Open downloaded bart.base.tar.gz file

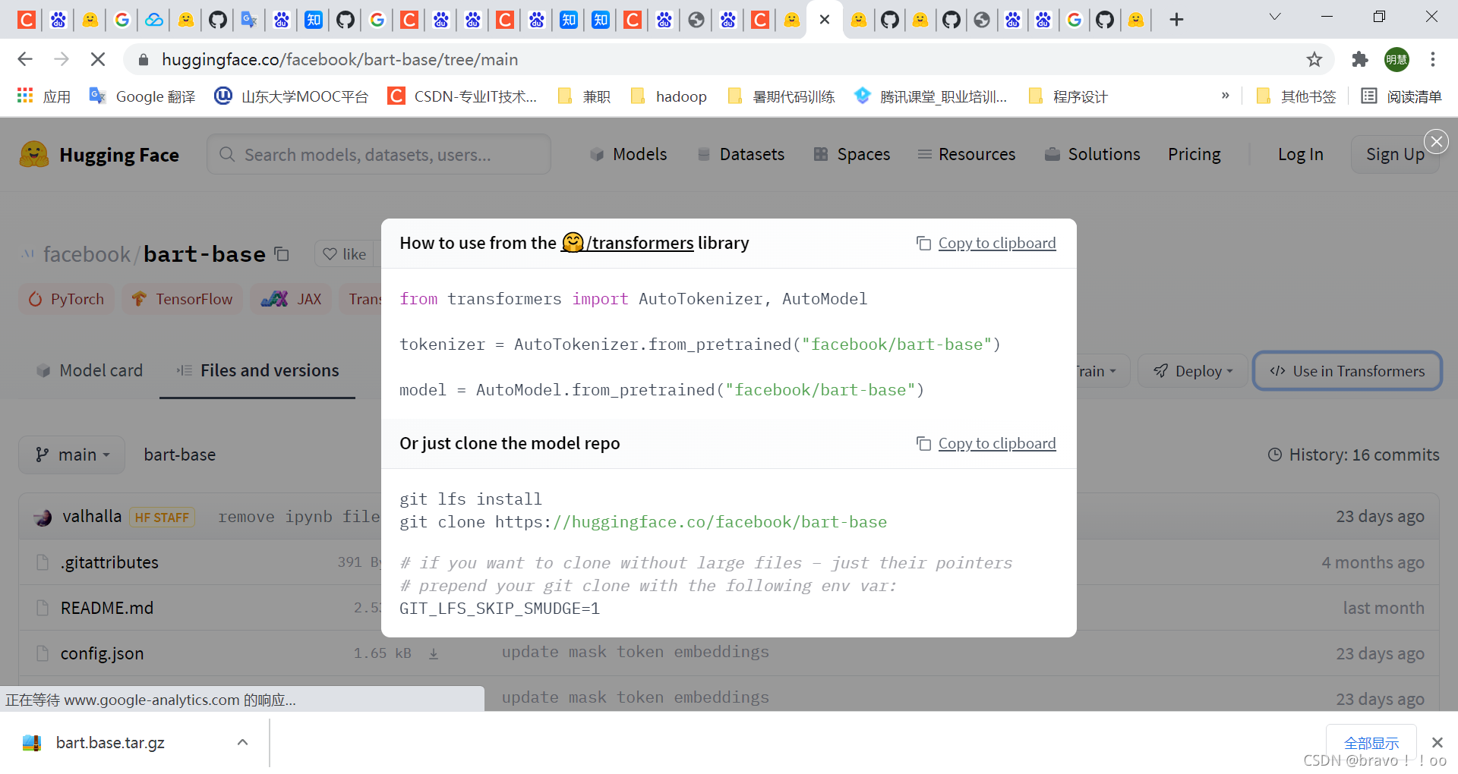(x=110, y=742)
